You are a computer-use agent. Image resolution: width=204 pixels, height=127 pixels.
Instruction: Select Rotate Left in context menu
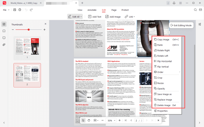pyautogui.click(x=167, y=56)
